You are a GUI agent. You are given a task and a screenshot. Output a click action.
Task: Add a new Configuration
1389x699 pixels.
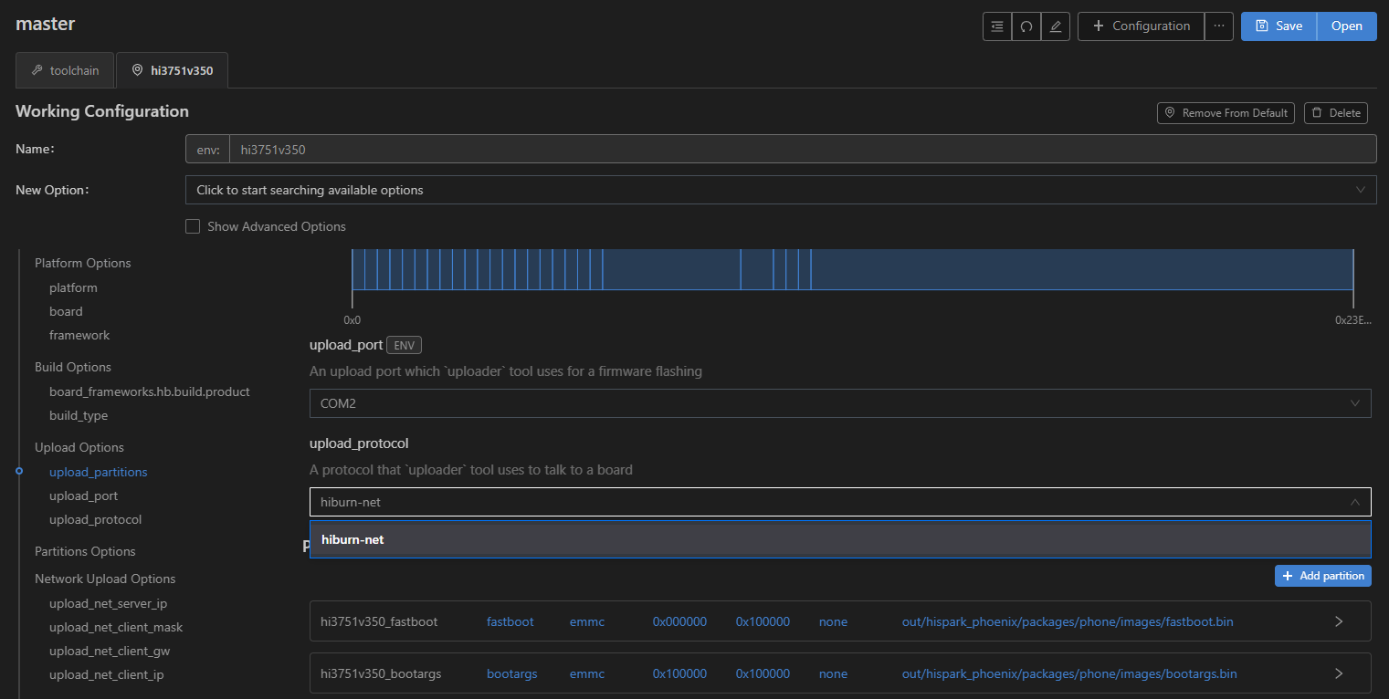pyautogui.click(x=1141, y=26)
